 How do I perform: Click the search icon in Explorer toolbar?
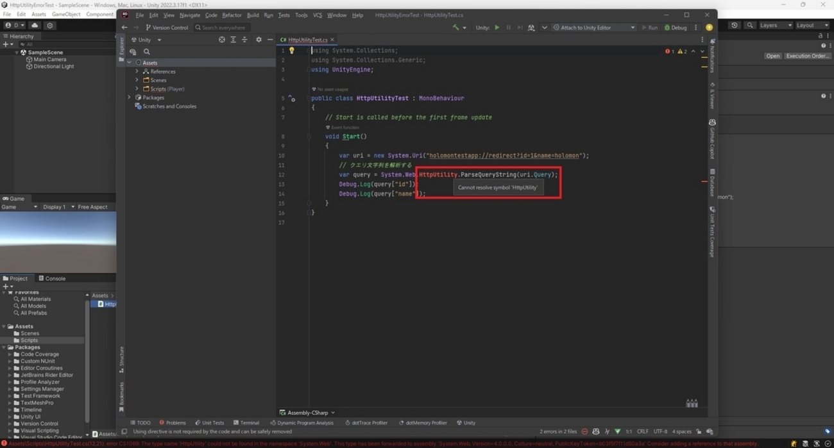tap(146, 52)
